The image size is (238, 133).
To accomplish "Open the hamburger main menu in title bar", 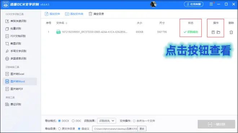I will 211,4.
